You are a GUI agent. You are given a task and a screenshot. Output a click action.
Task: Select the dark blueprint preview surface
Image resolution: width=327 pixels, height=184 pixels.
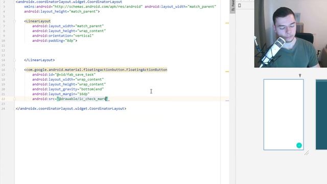[x=321, y=114]
